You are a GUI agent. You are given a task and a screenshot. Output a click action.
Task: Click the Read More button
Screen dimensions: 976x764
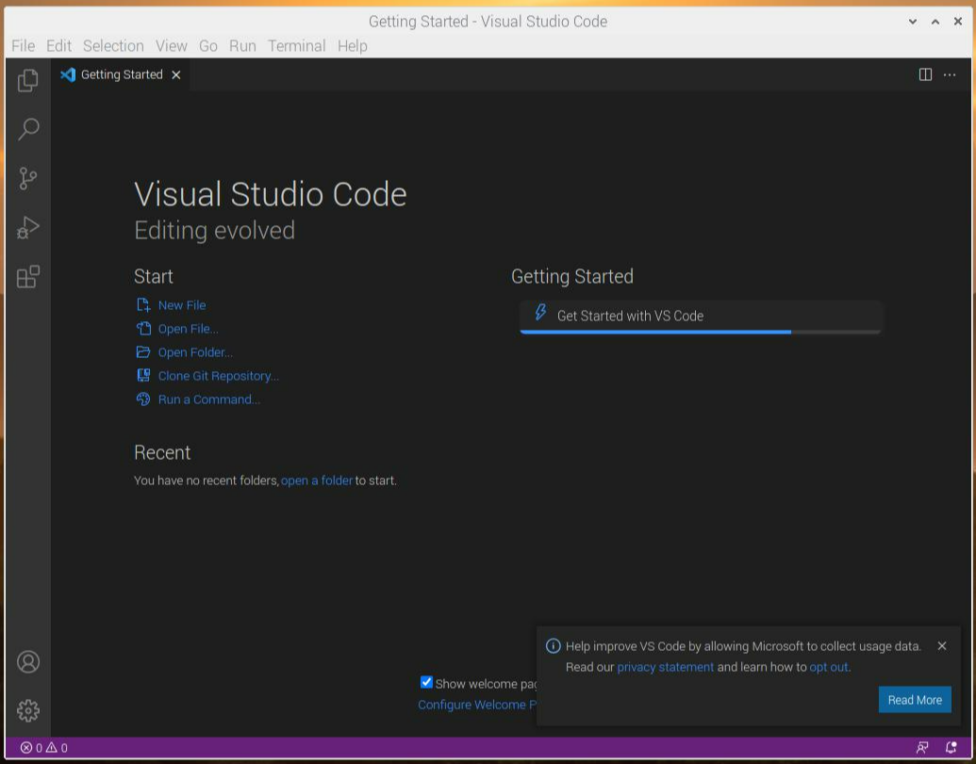tap(915, 700)
